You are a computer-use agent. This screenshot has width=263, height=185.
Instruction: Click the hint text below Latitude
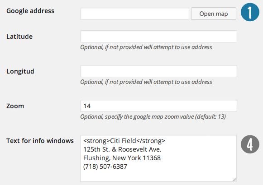(146, 47)
